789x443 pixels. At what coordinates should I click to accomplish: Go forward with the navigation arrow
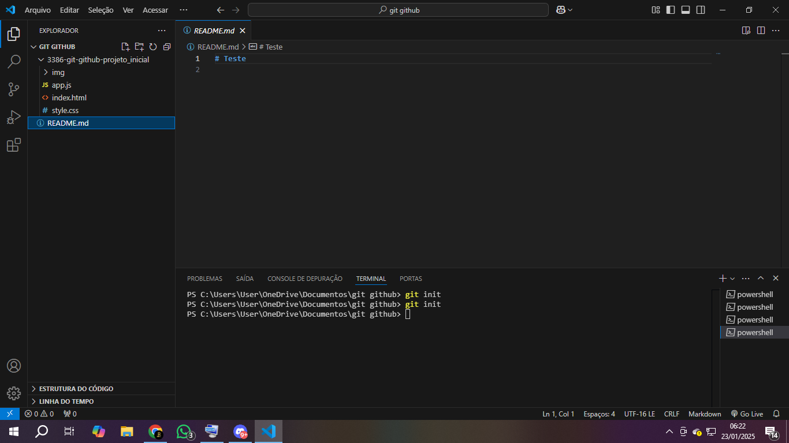click(x=235, y=10)
